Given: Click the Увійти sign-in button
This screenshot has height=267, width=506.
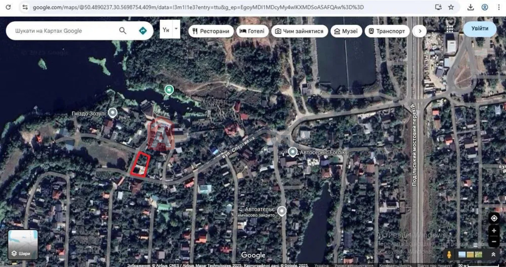Looking at the screenshot, I should click(480, 29).
